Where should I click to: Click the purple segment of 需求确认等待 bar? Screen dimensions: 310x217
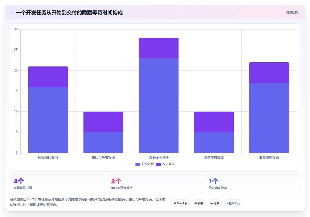(x=158, y=48)
